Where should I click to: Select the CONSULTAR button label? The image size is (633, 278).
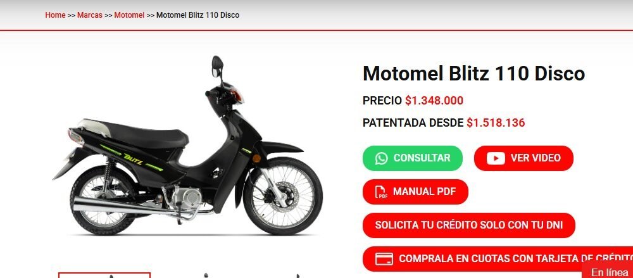tap(422, 158)
